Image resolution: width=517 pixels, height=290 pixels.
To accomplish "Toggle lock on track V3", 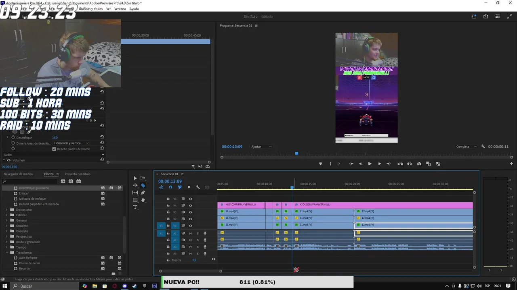I will pyautogui.click(x=168, y=212).
